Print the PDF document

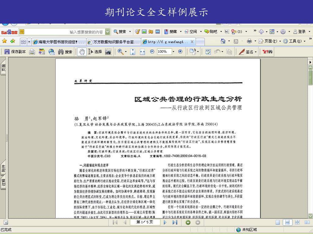click(32, 52)
